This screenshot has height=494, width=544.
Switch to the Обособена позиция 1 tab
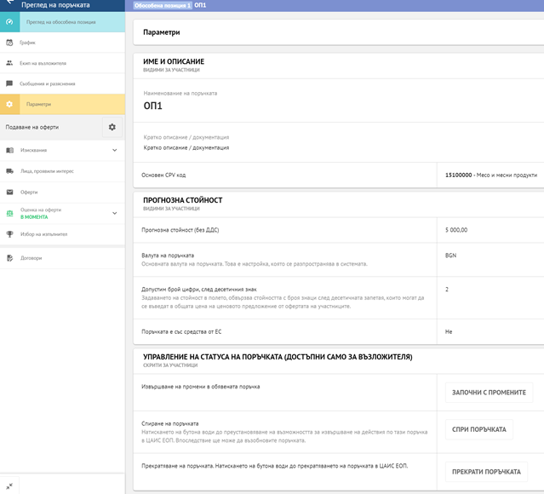[x=161, y=5]
